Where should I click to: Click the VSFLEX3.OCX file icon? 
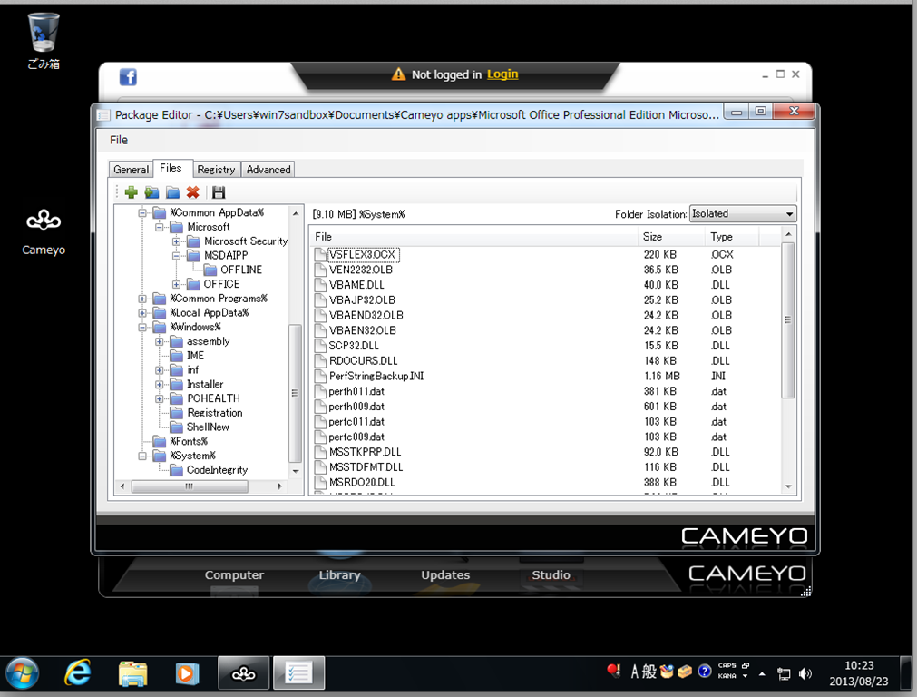(x=320, y=255)
